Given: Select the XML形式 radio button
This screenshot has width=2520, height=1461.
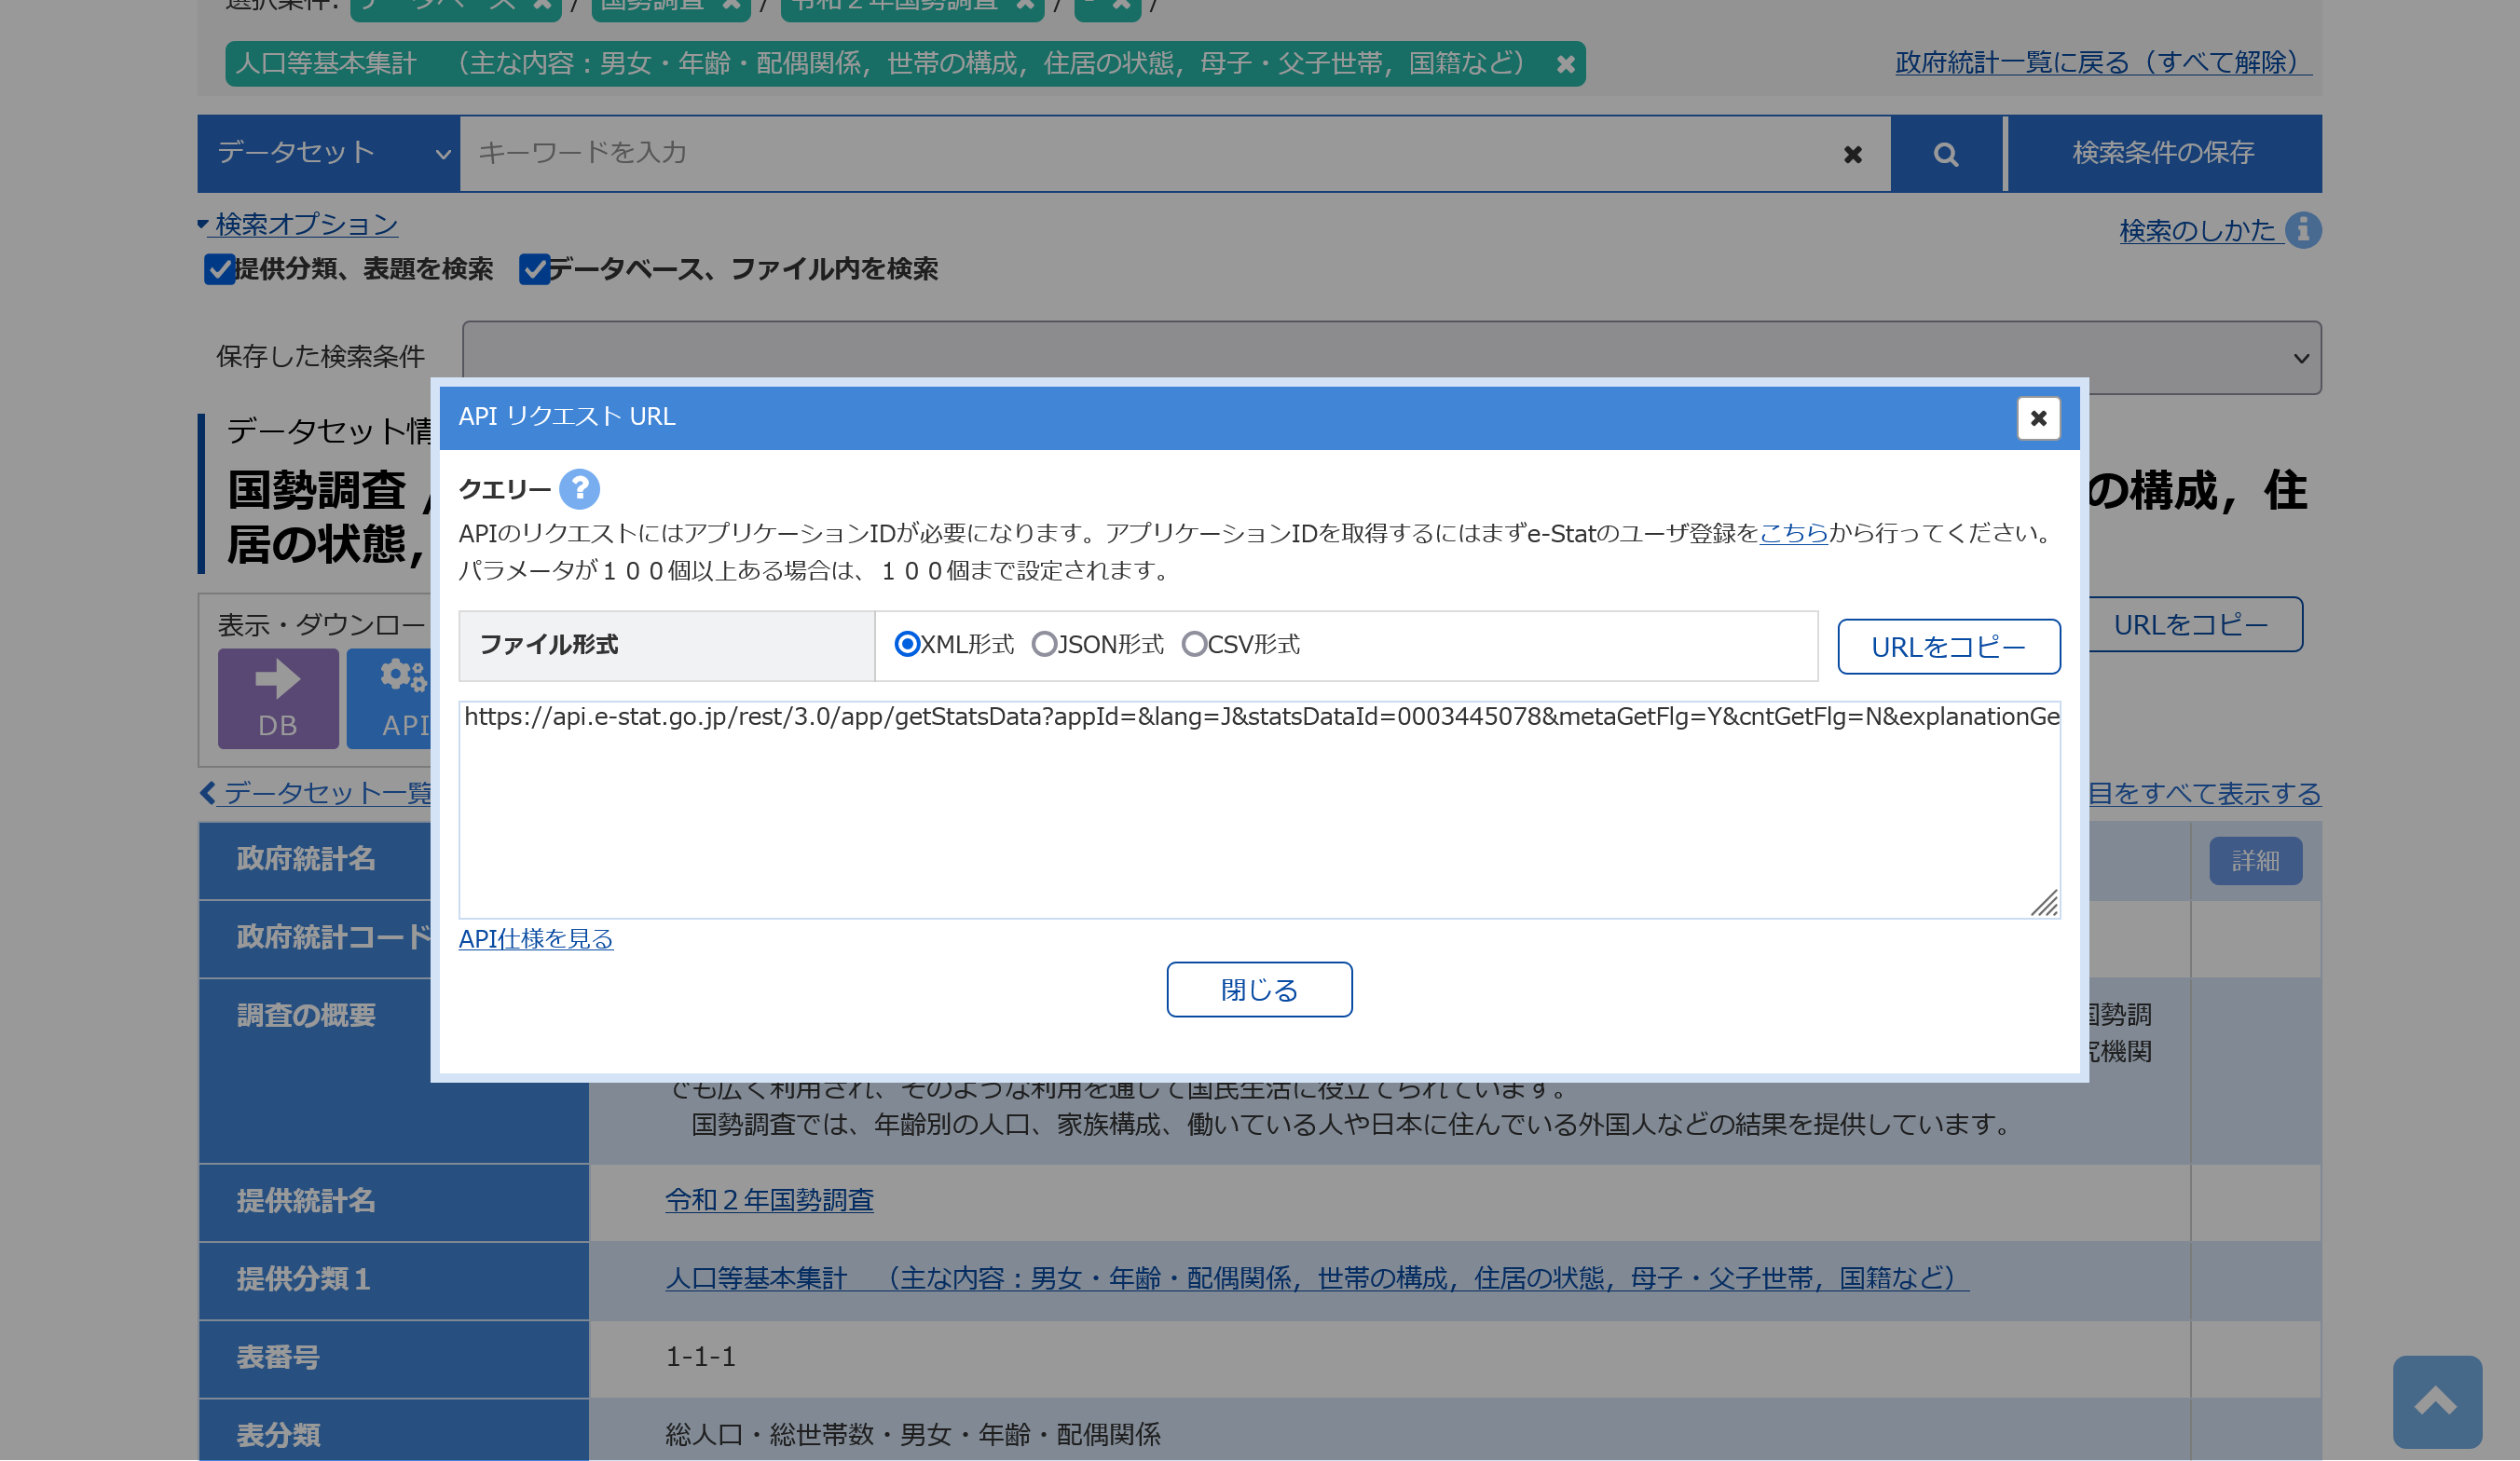Looking at the screenshot, I should [906, 644].
